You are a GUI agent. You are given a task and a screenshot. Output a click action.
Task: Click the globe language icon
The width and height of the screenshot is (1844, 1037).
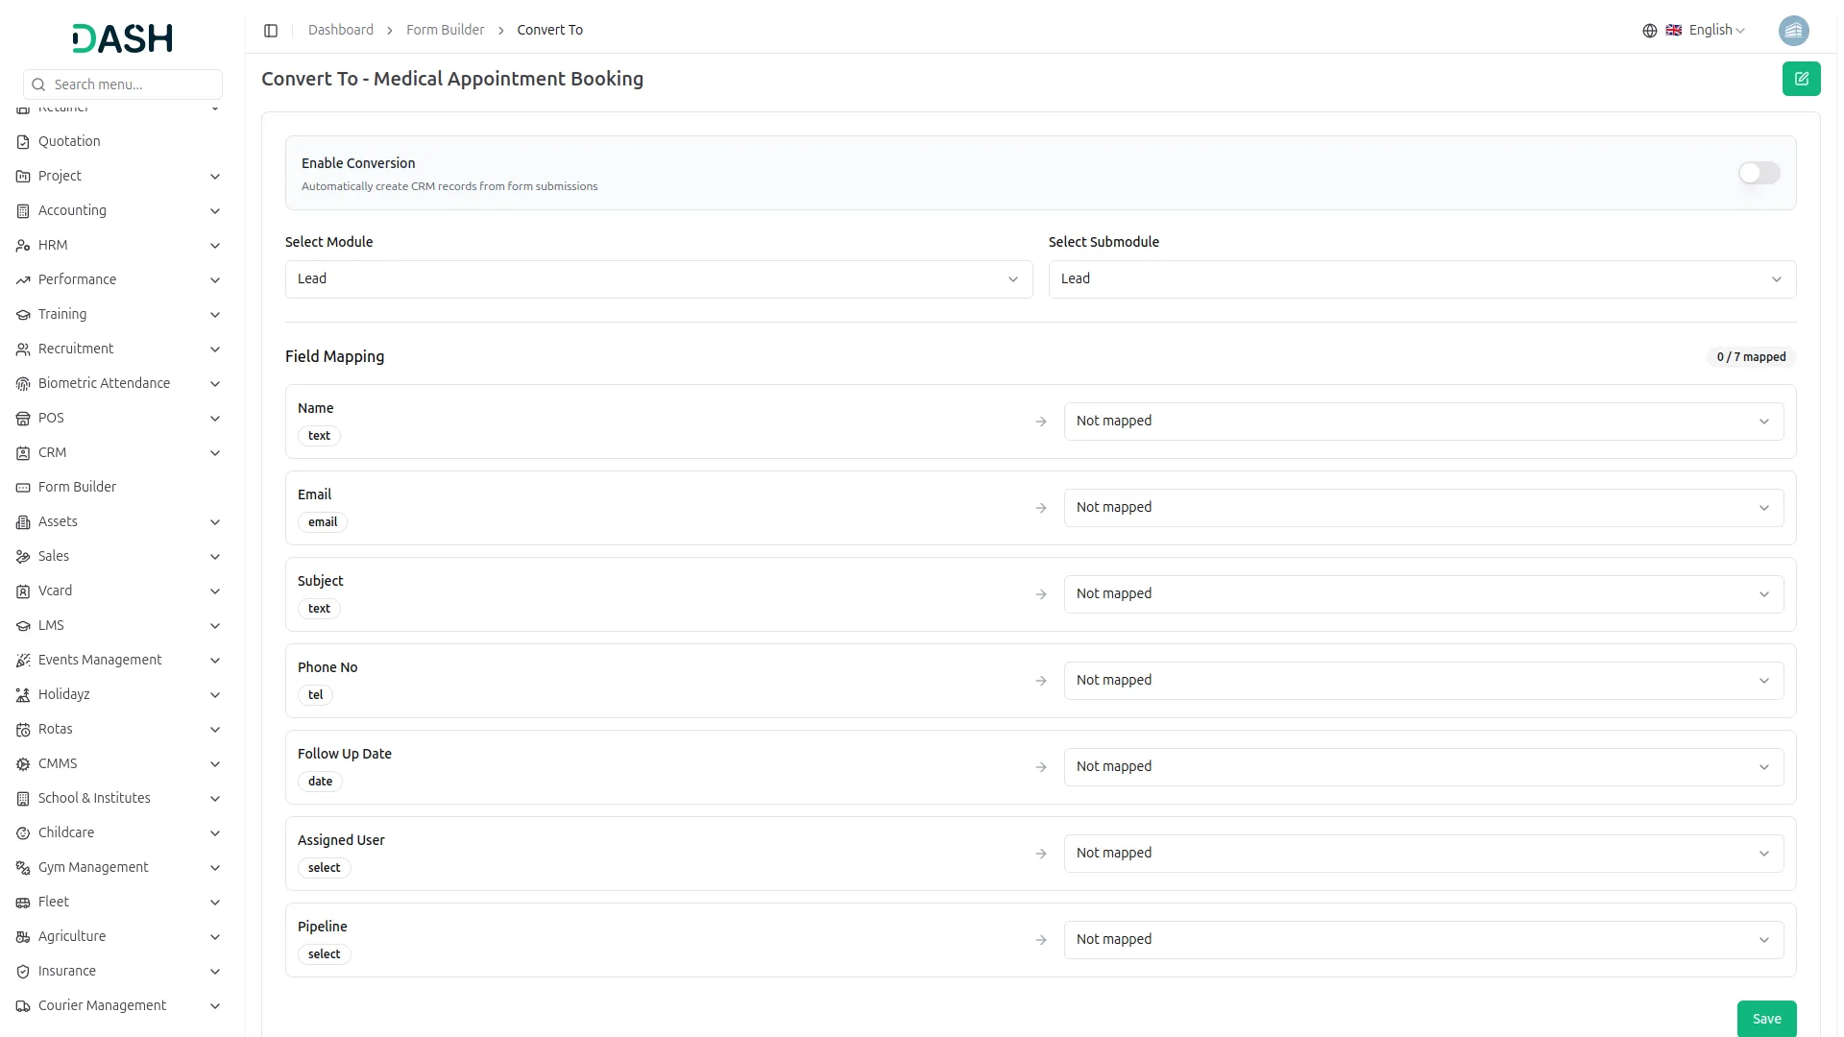pyautogui.click(x=1649, y=30)
